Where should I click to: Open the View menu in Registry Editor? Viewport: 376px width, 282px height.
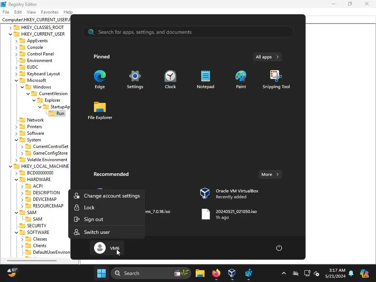point(32,12)
